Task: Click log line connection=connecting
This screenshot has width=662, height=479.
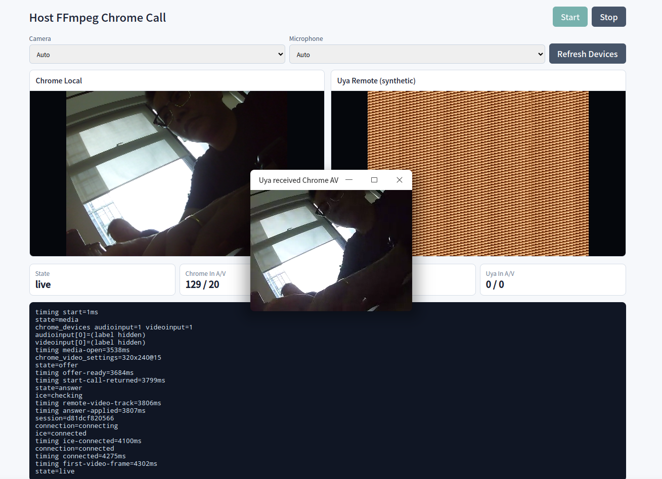Action: (76, 426)
